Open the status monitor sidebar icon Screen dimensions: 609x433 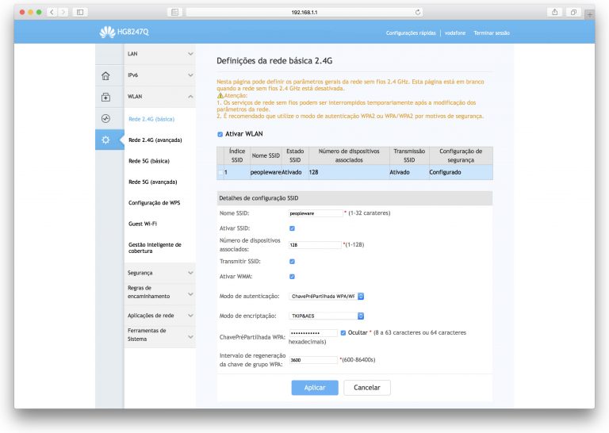point(106,119)
